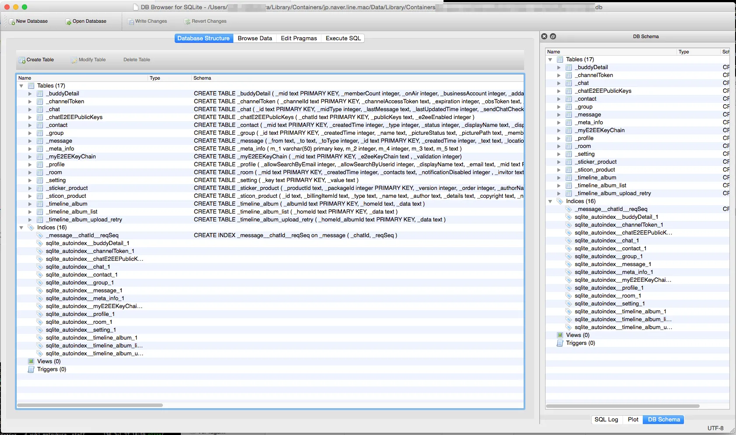Open the Execute SQL tab

[343, 38]
